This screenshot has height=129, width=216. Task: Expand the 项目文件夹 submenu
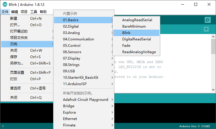pyautogui.click(x=27, y=38)
